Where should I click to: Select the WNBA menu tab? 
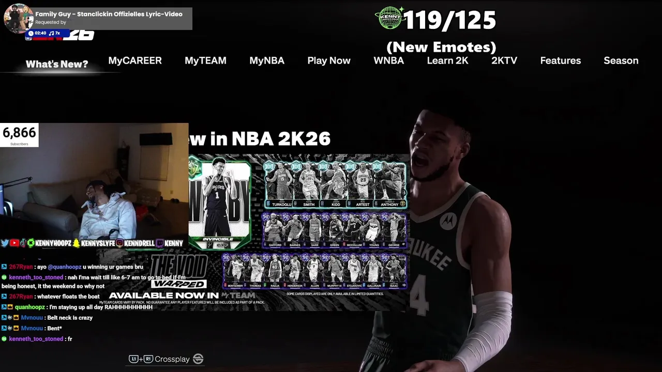(x=389, y=60)
